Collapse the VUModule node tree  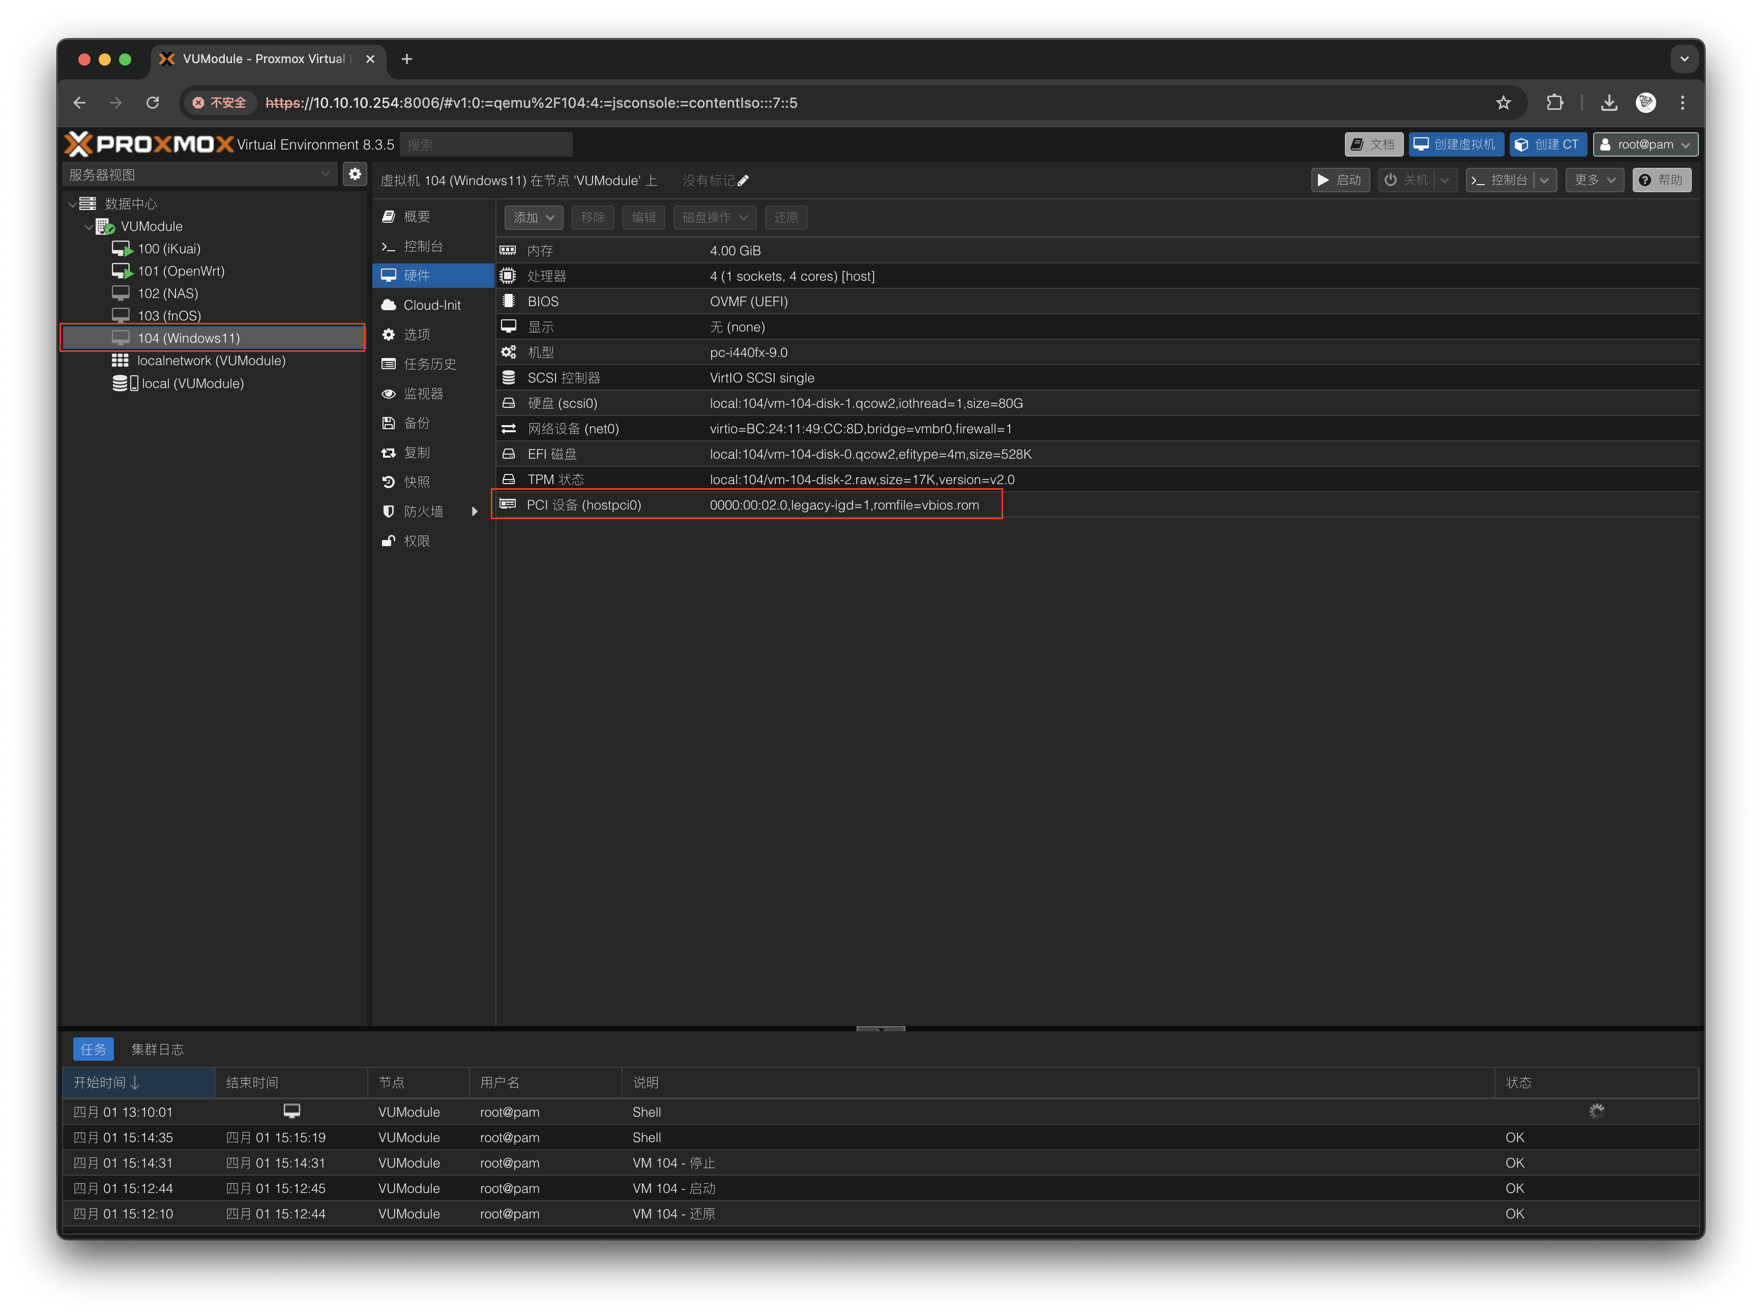[x=89, y=227]
